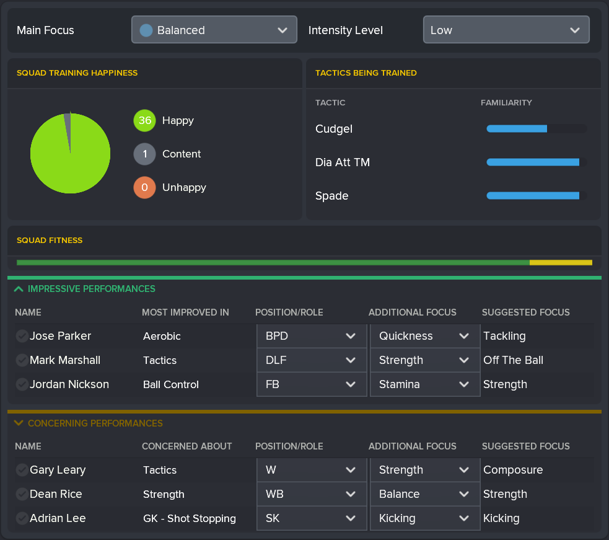Click the blue Balanced focus circle icon
The image size is (609, 540).
pyautogui.click(x=146, y=30)
